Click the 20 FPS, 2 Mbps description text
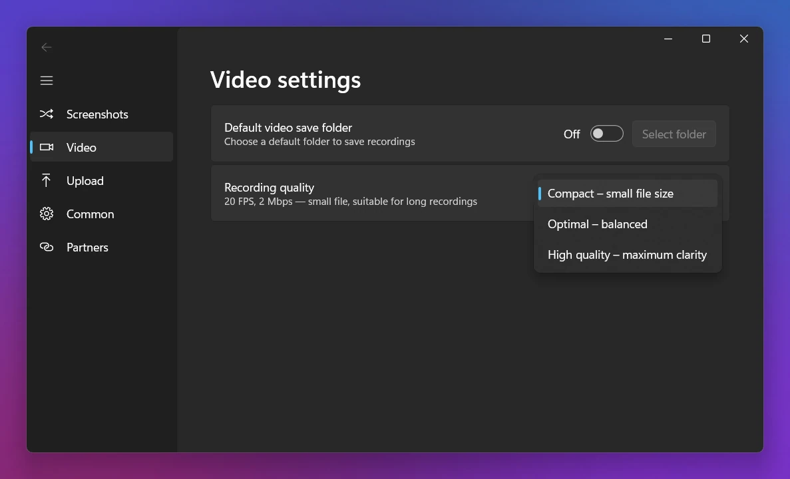The height and width of the screenshot is (479, 790). point(351,202)
